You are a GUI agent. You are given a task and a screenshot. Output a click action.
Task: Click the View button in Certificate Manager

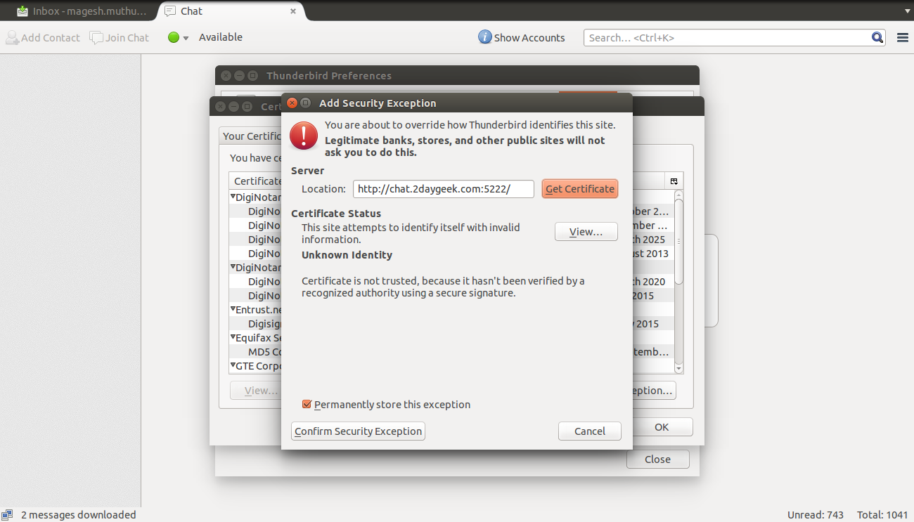[255, 391]
